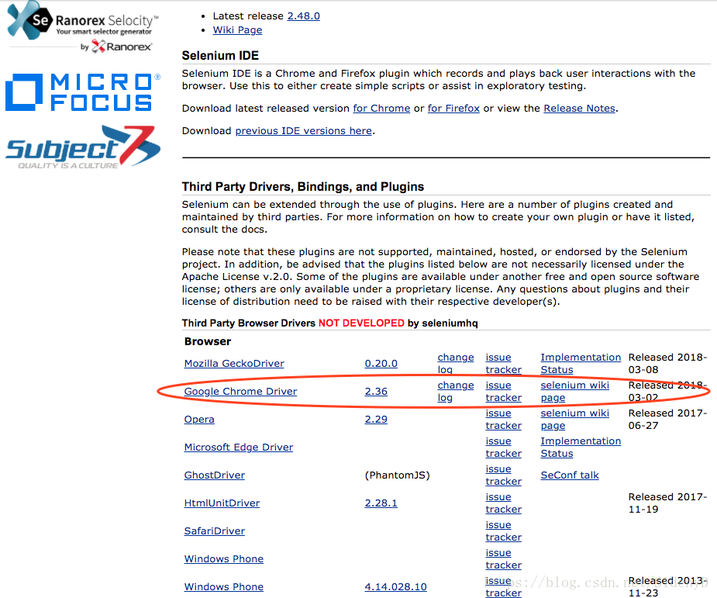This screenshot has height=598, width=717.
Task: Open the Wiki Page link
Action: point(237,30)
